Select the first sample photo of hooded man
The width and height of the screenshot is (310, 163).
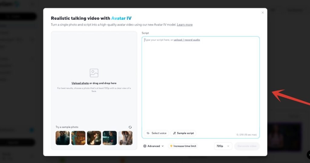click(x=63, y=138)
